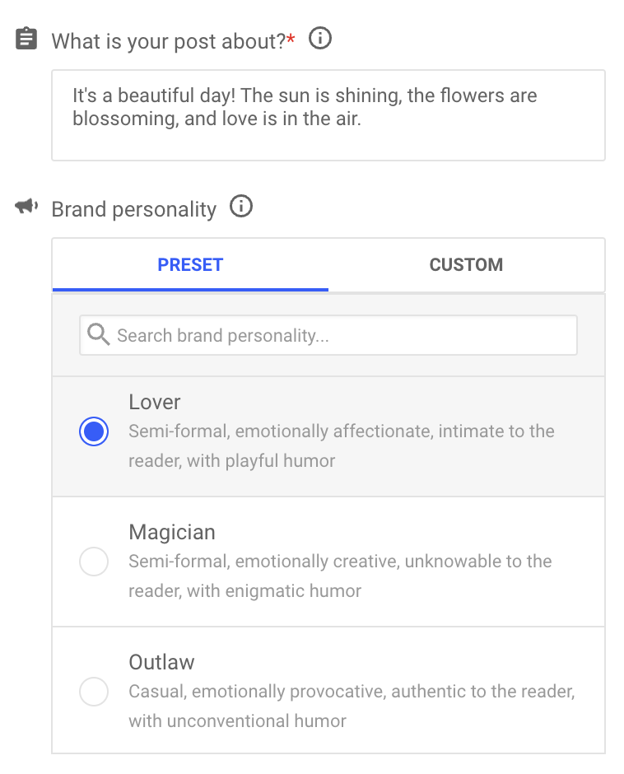The height and width of the screenshot is (774, 624).
Task: Click the 'Brand personality' heading label
Action: point(134,209)
